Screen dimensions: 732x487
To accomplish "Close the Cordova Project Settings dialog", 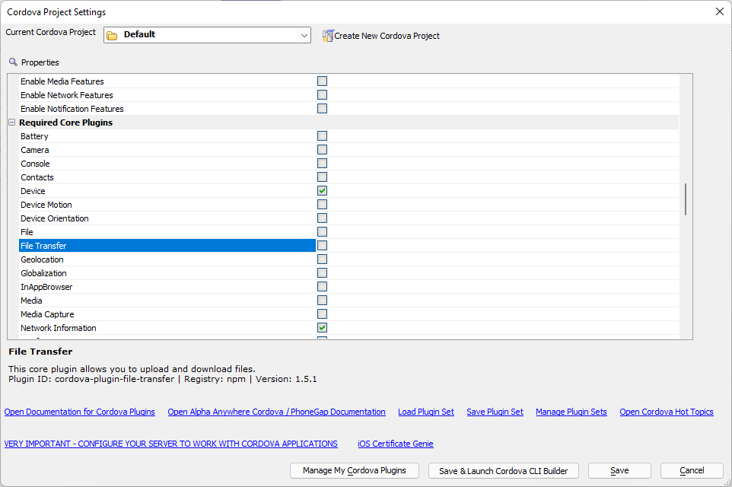I will [719, 11].
